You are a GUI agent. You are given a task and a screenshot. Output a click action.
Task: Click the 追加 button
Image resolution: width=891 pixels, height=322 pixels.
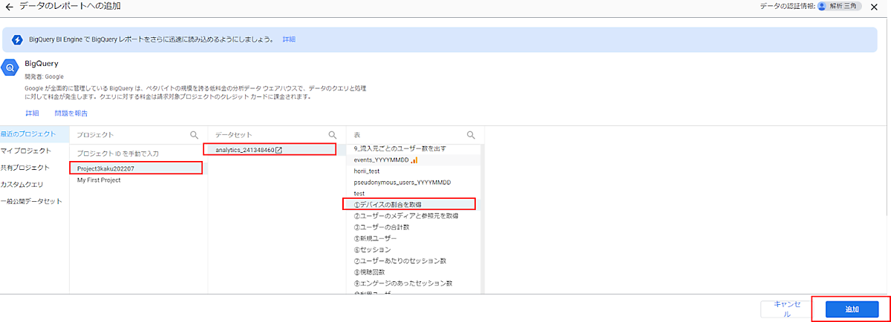[852, 309]
